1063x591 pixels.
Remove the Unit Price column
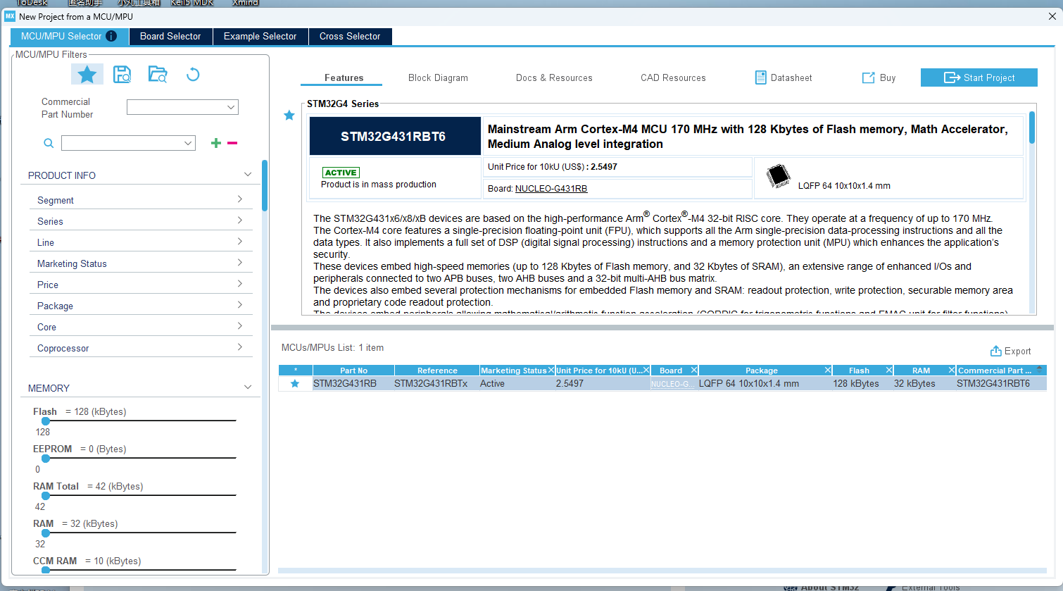coord(646,370)
